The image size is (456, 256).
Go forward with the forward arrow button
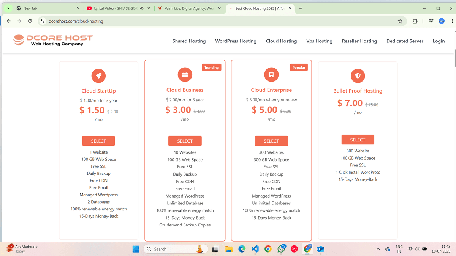coord(19,21)
